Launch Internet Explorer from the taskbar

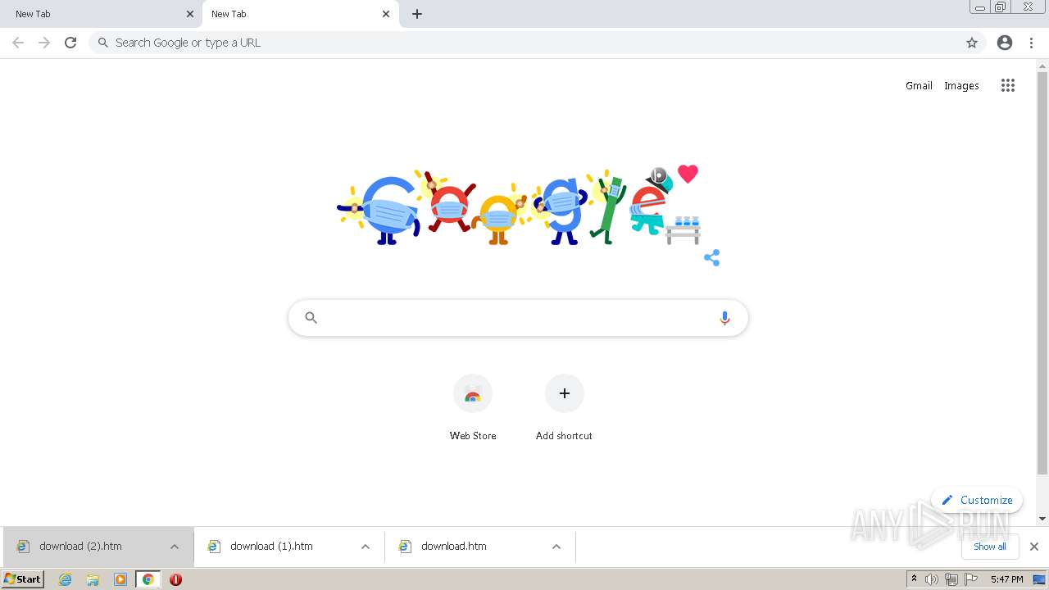point(66,579)
